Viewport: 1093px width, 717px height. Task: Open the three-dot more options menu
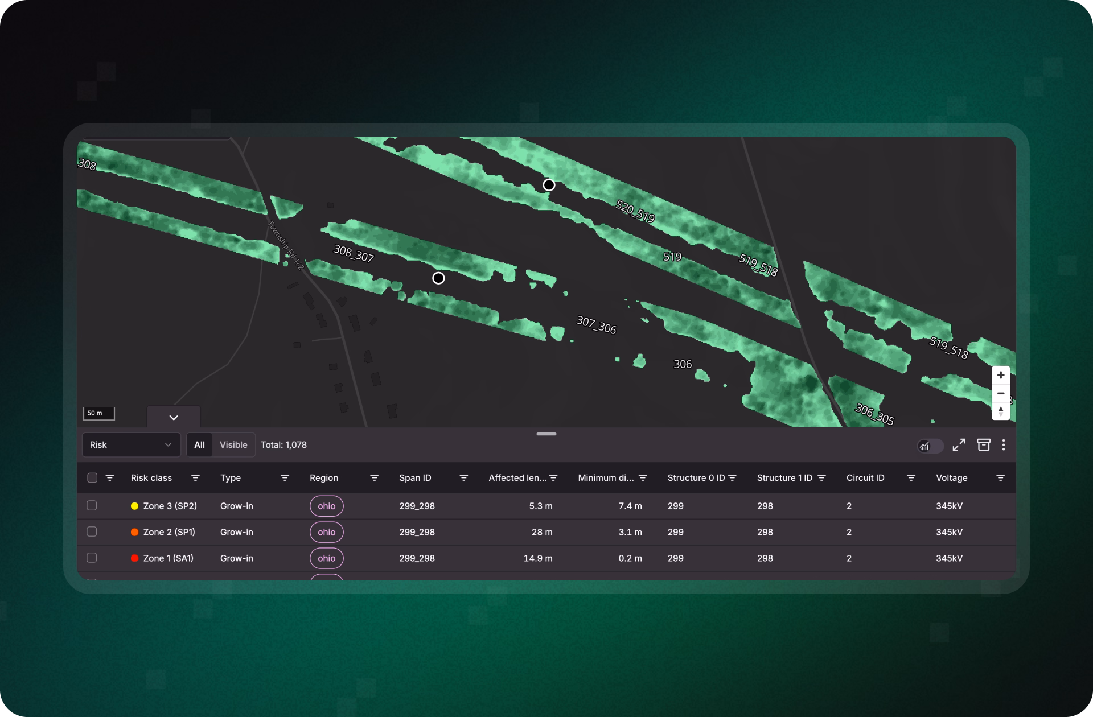point(1004,445)
